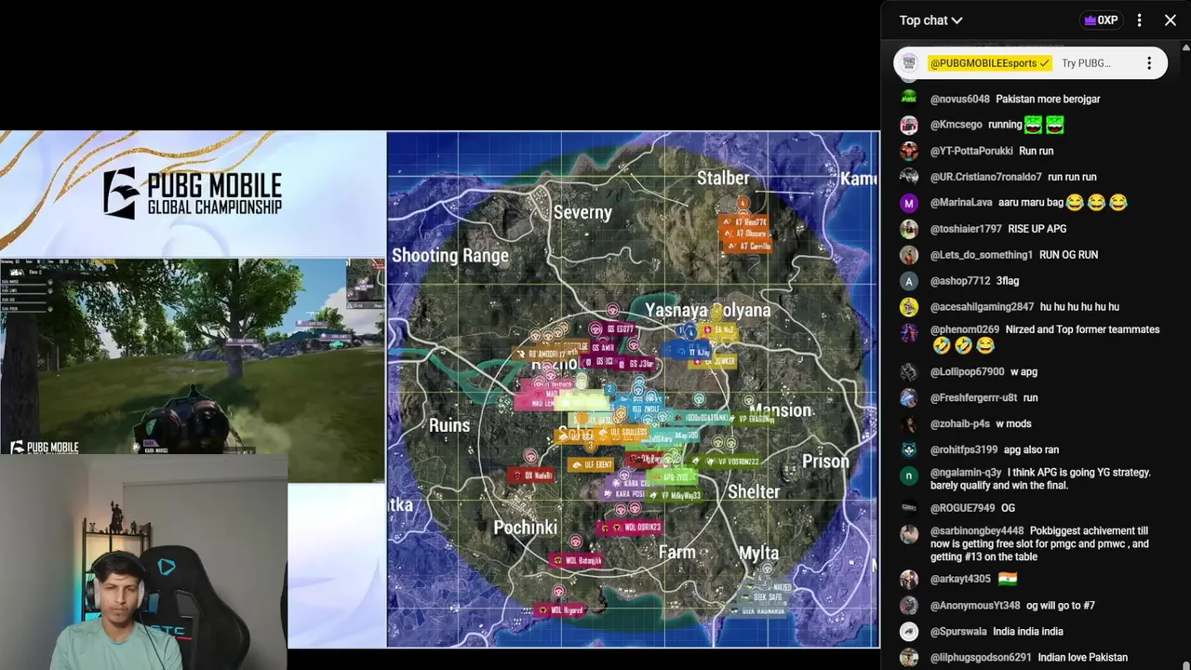Click Severny label on the map
Viewport: 1191px width, 670px height.
point(582,212)
